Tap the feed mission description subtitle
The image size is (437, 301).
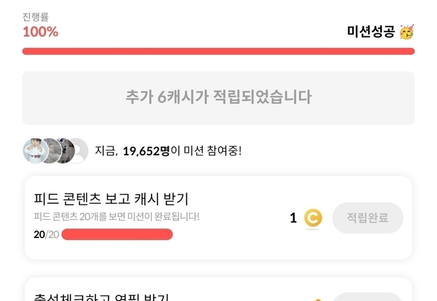tap(117, 217)
